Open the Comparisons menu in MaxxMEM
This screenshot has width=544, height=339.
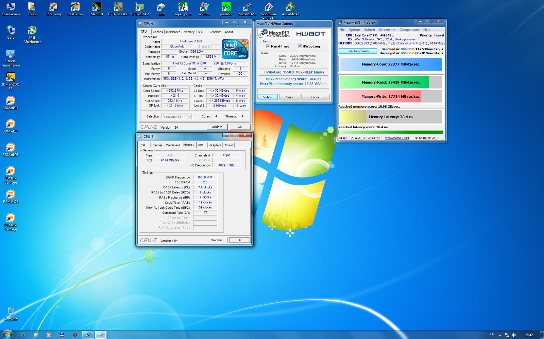pos(409,30)
